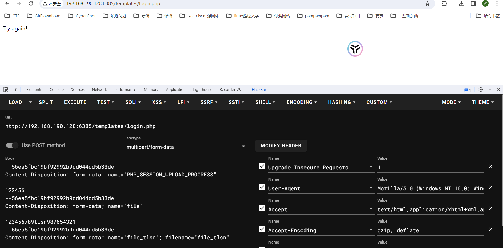503x248 pixels.
Task: Expand the enctype multipart/form-data selector
Action: tap(187, 147)
